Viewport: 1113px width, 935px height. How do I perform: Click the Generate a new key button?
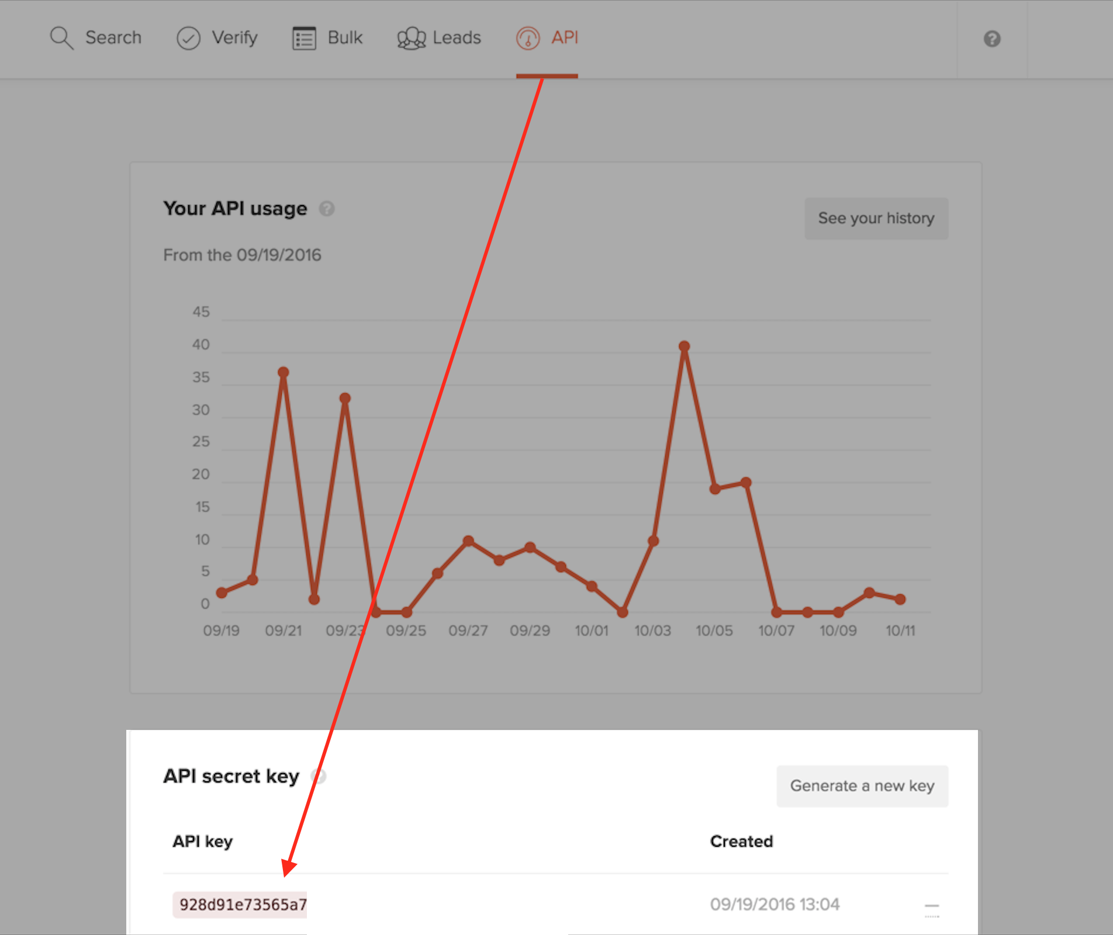[x=862, y=786]
